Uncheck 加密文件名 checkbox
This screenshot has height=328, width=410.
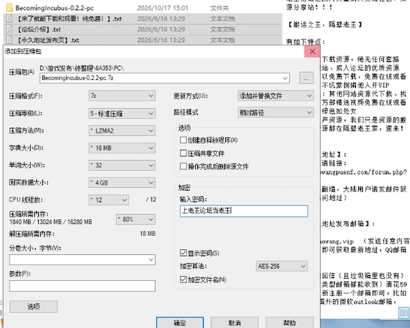point(183,280)
